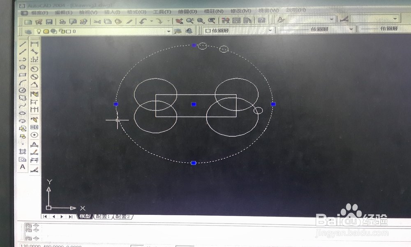Expand the text style dropdown

(x=332, y=19)
